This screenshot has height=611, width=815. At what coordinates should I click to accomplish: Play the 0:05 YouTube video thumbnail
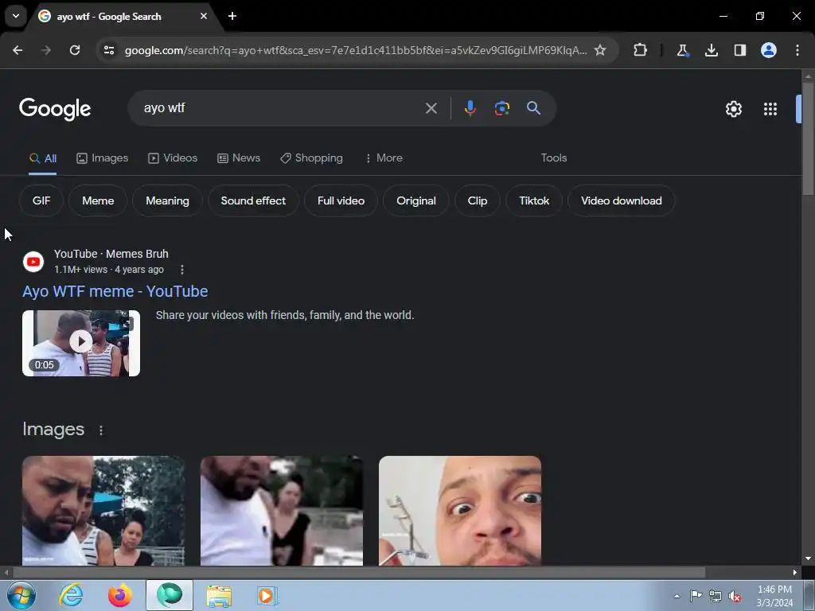tap(81, 344)
